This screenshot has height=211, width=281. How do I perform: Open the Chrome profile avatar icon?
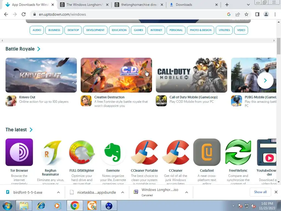coord(266,14)
